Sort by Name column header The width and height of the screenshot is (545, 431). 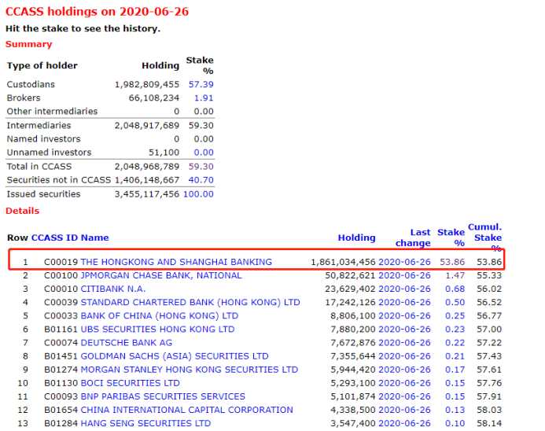[95, 238]
